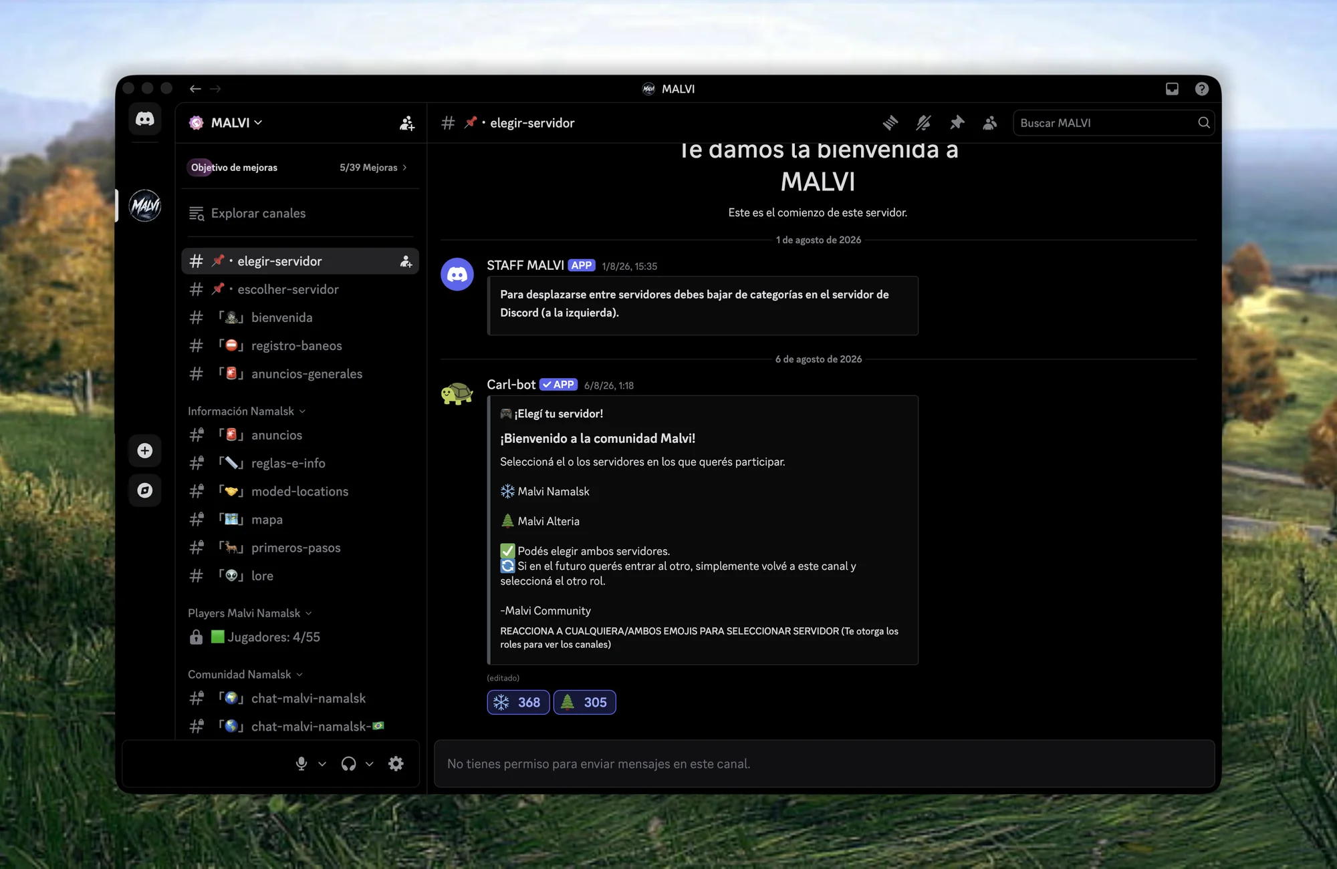Screen dimensions: 1337x869
Task: Open headphone output options arrow
Action: [369, 764]
